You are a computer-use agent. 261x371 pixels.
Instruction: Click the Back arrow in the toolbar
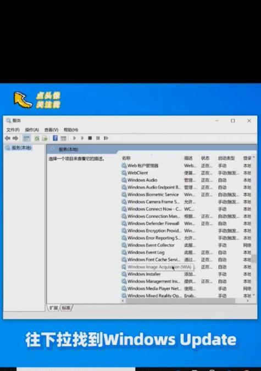(8, 138)
